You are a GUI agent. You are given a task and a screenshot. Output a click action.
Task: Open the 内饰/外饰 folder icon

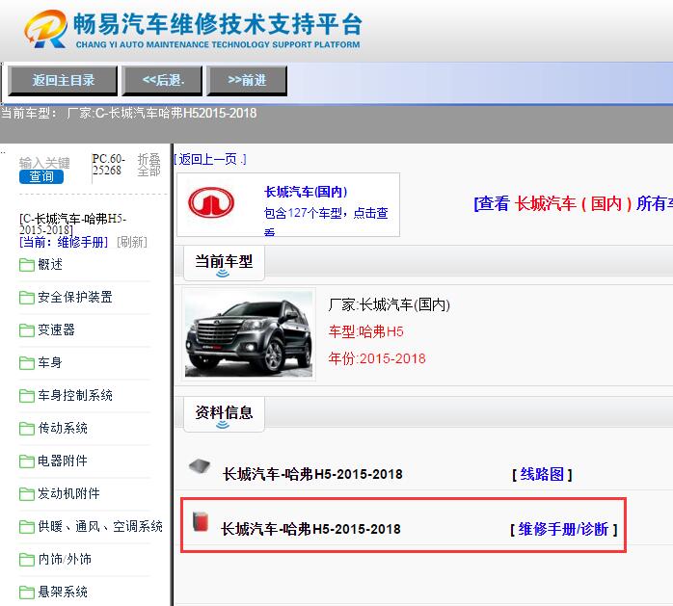click(x=27, y=559)
